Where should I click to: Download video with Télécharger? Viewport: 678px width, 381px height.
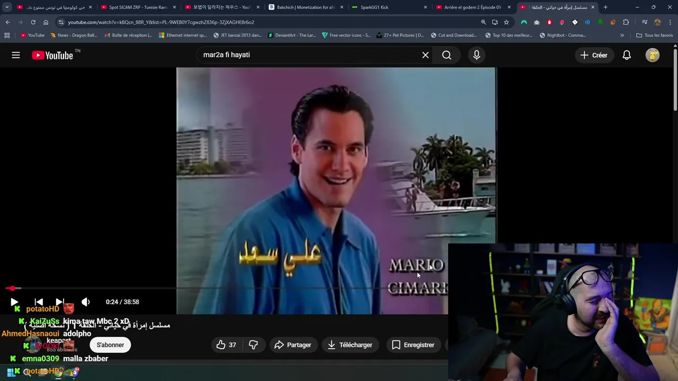click(350, 345)
